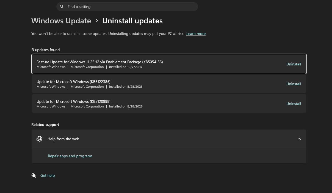Select the Update KB5122385 title
This screenshot has height=193, width=332.
[x=73, y=82]
